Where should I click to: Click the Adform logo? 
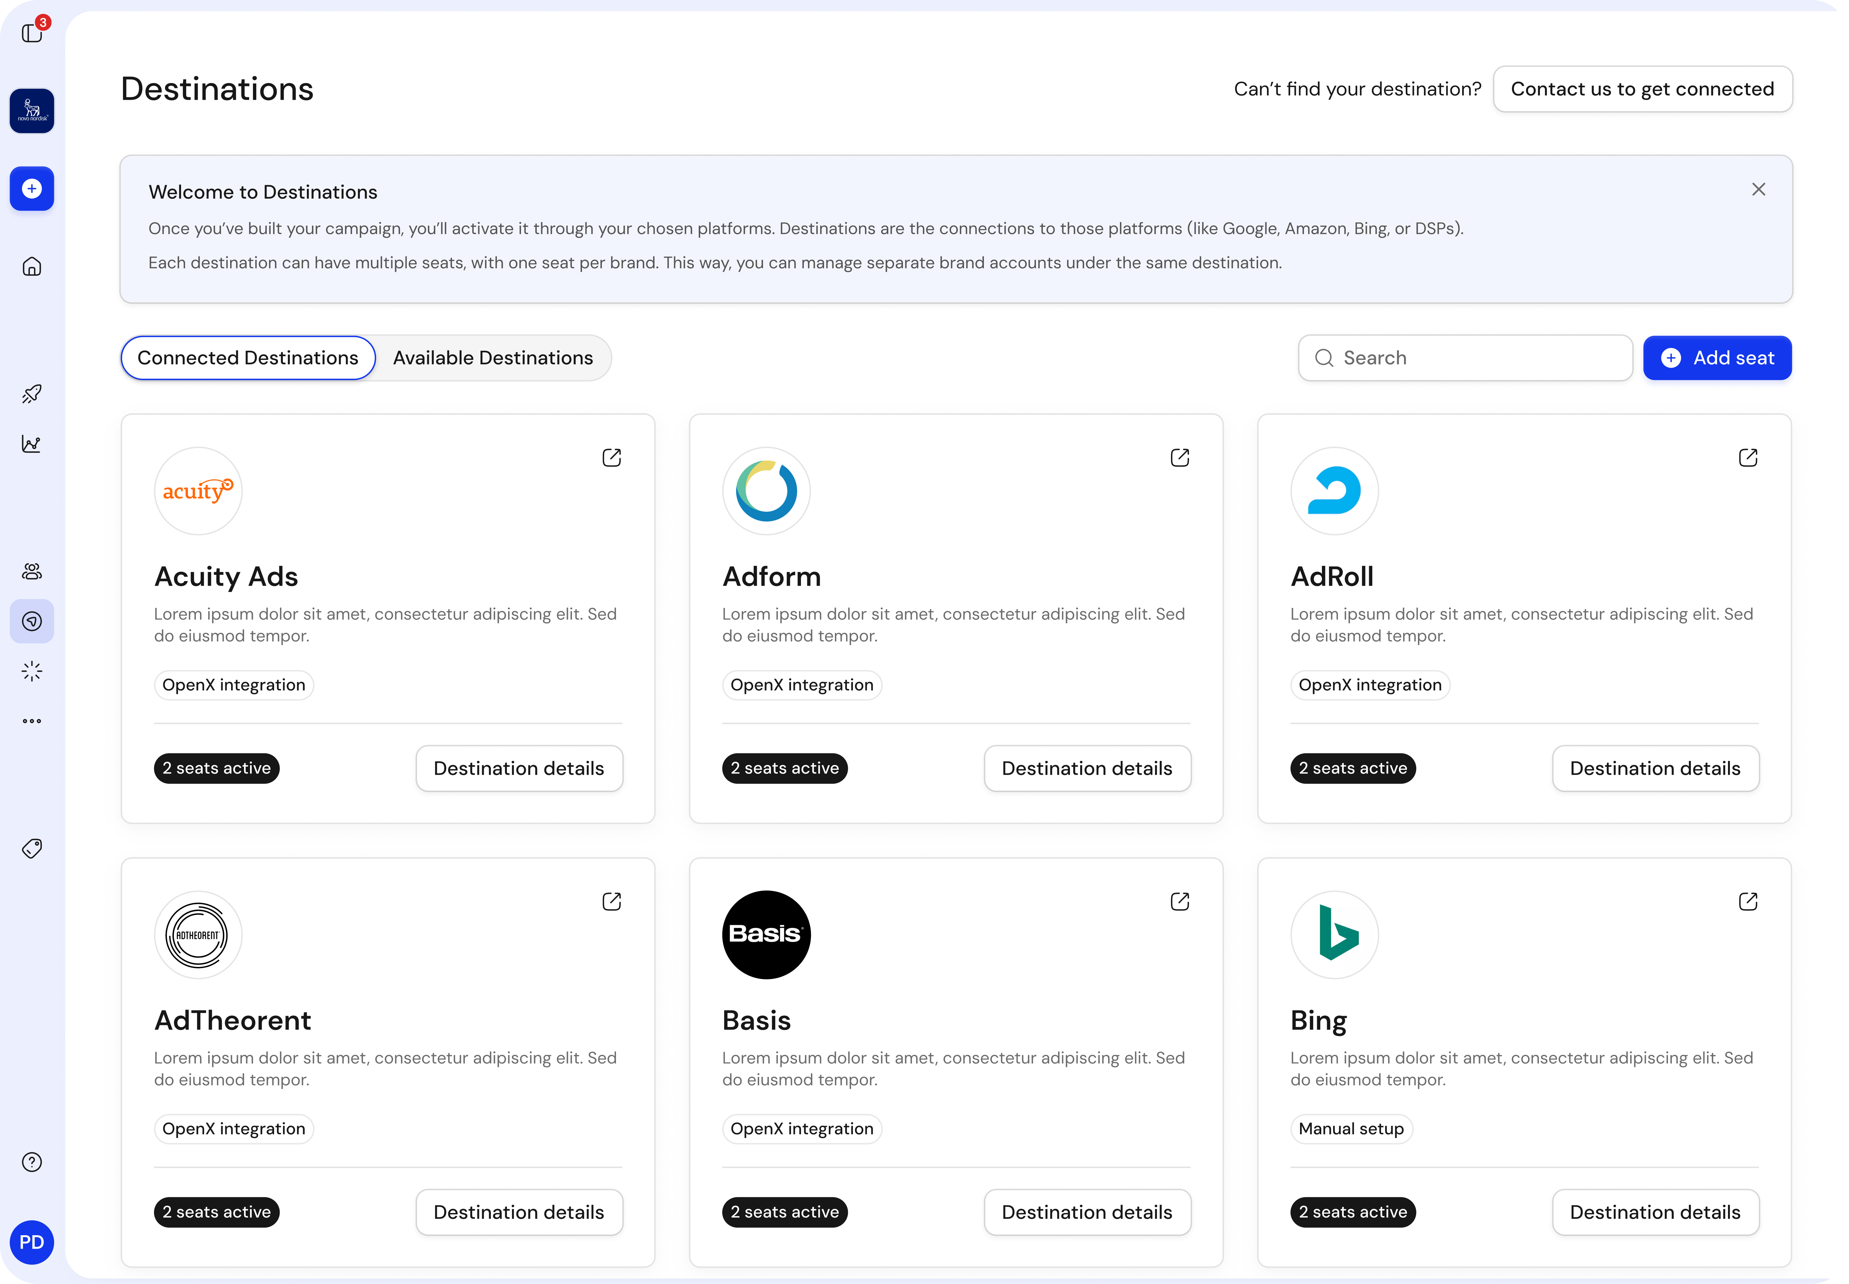click(x=766, y=491)
